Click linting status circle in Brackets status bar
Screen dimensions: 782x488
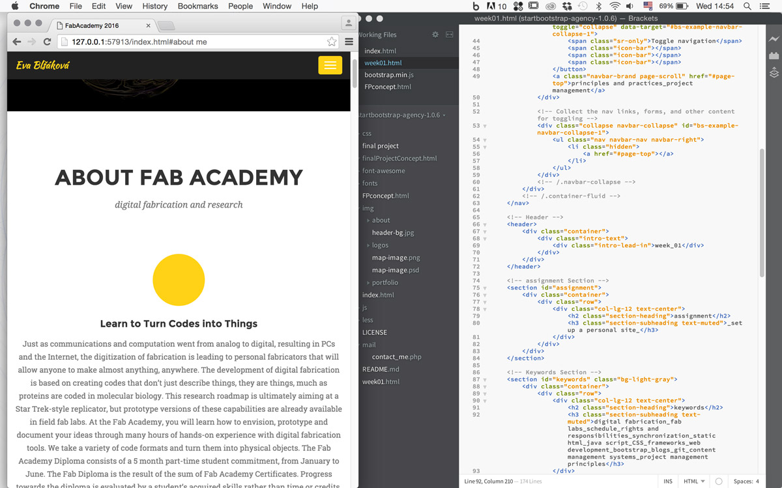point(719,481)
